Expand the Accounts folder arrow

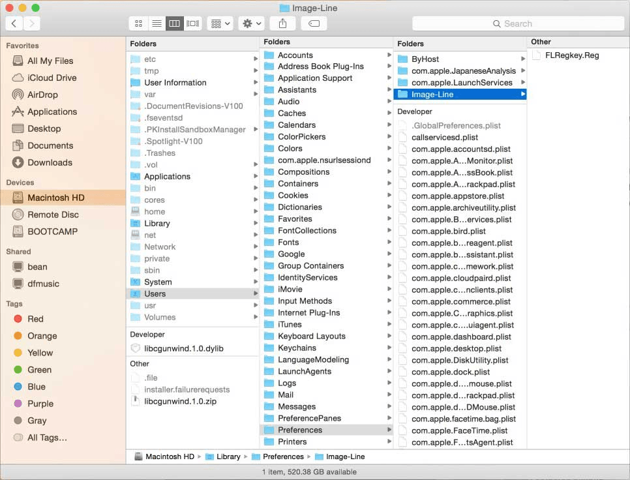pos(389,55)
